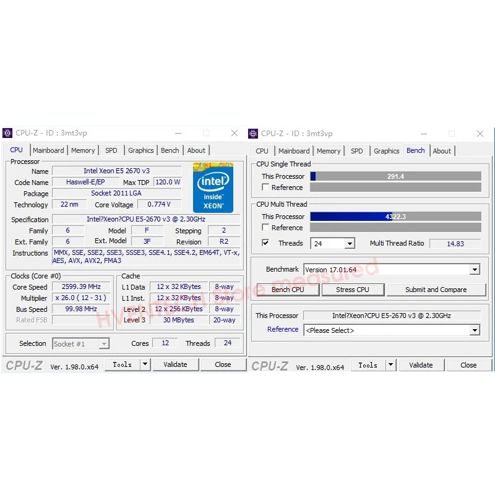Click Close button in right window
This screenshot has height=495, width=495.
click(468, 365)
